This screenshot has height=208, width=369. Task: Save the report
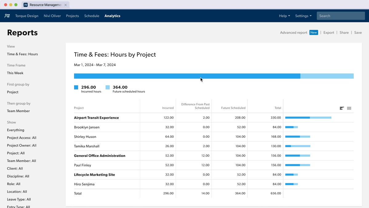(x=358, y=33)
